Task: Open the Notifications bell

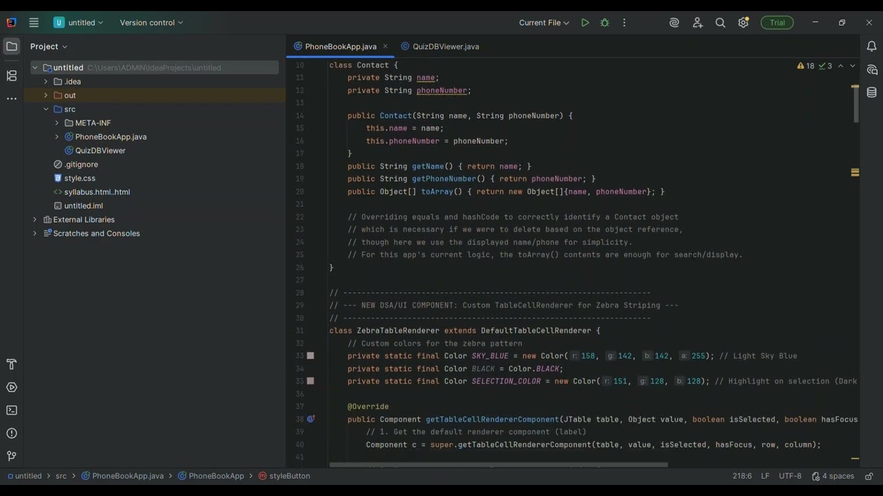Action: tap(872, 47)
